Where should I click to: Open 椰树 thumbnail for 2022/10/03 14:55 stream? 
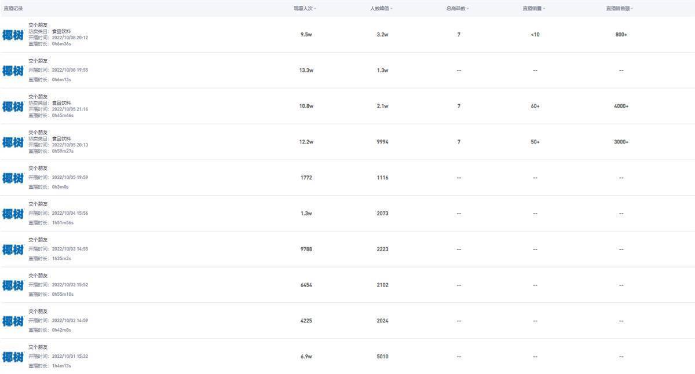(13, 250)
